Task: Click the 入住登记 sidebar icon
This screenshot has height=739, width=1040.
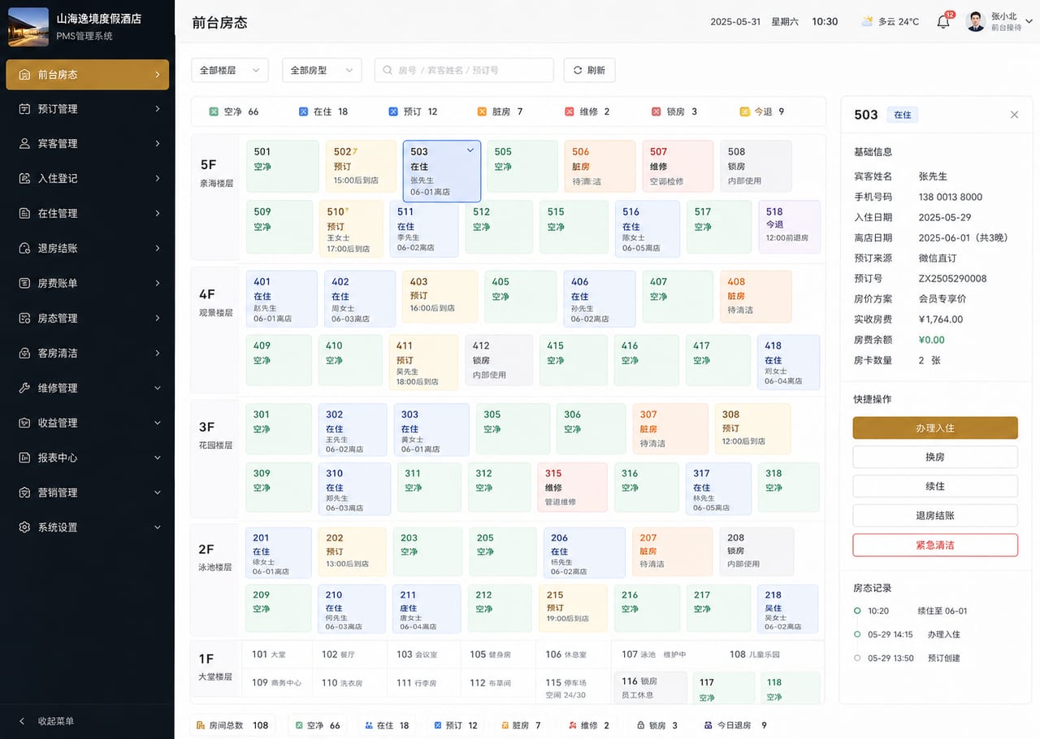Action: (x=24, y=179)
